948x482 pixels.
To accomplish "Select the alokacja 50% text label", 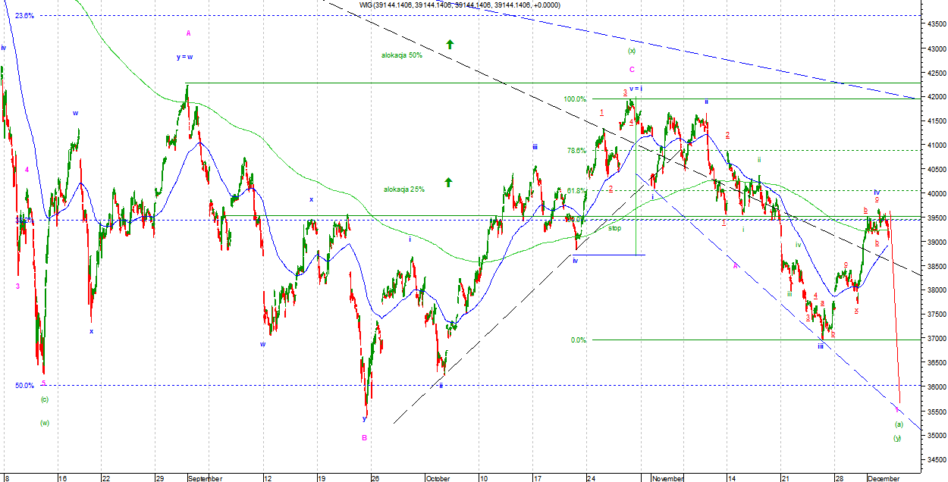I will (402, 55).
